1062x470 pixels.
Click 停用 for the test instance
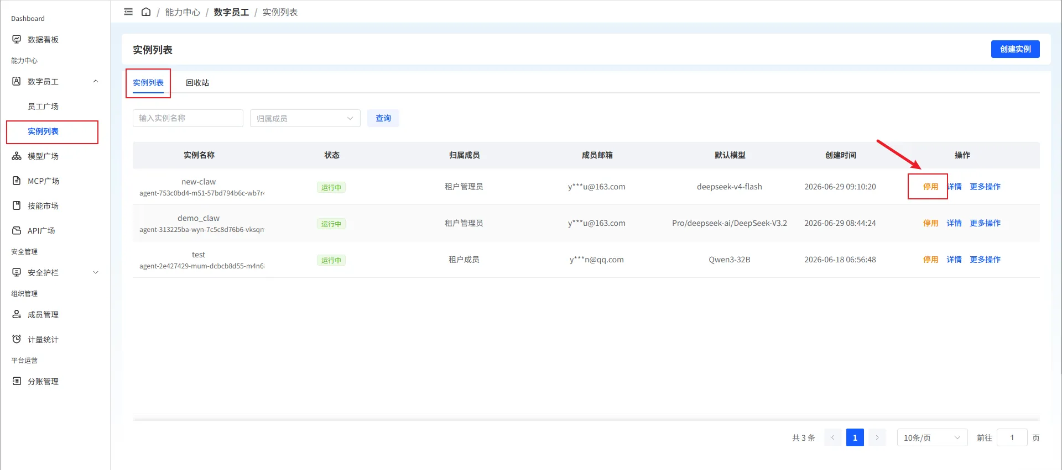930,260
